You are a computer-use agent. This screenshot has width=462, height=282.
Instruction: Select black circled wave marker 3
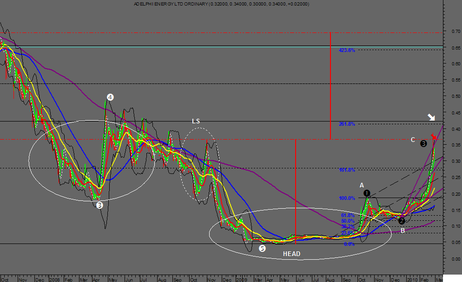423,143
